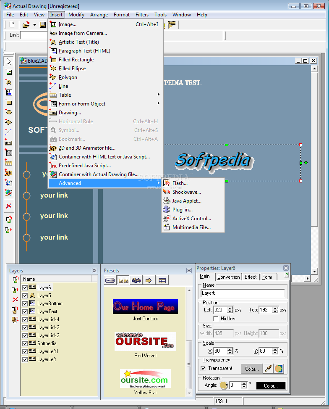Toggle visibility checkbox for Layer5
The image size is (329, 409).
coord(25,296)
